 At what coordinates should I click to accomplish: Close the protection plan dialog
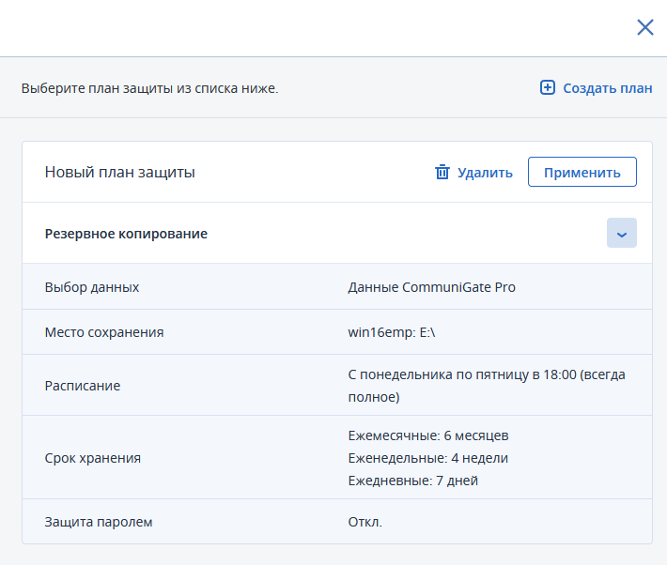644,27
